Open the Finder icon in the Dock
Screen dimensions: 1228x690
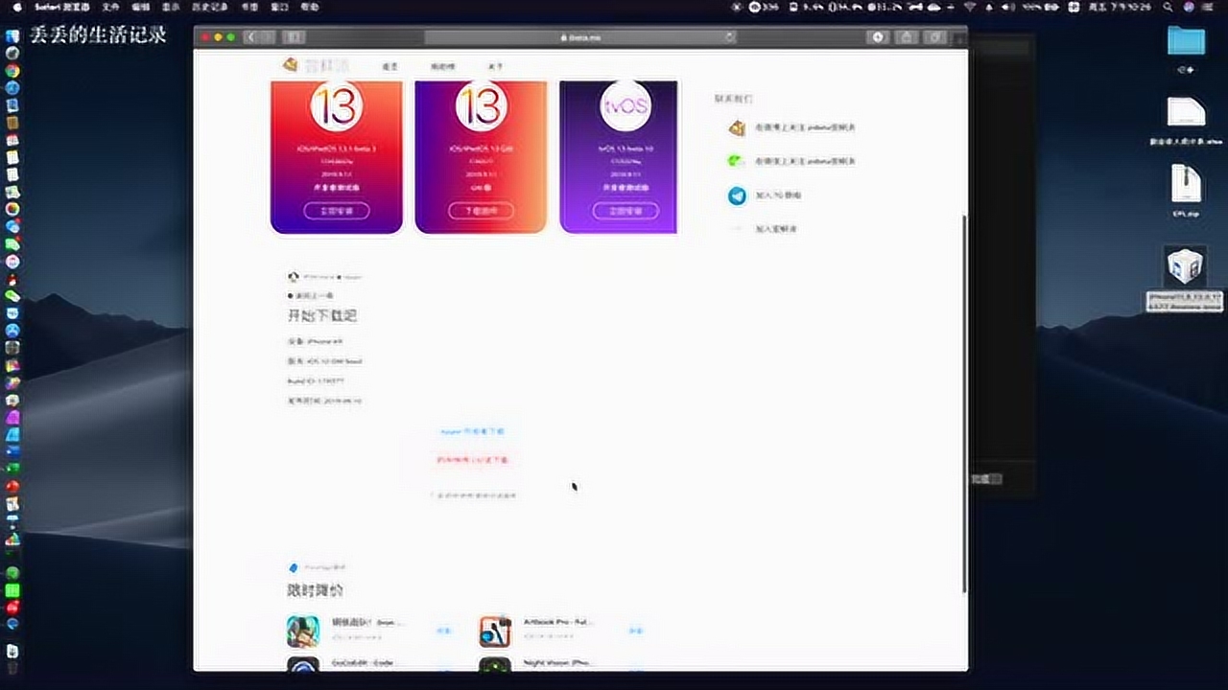[12, 36]
